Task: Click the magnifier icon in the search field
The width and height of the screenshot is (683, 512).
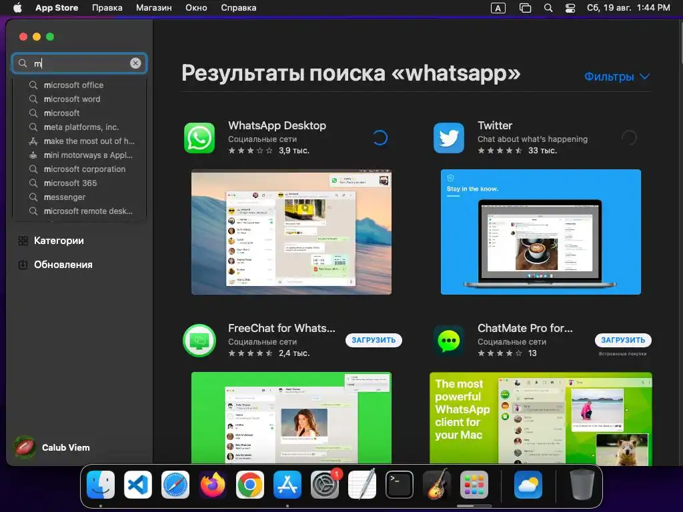Action: pyautogui.click(x=23, y=63)
